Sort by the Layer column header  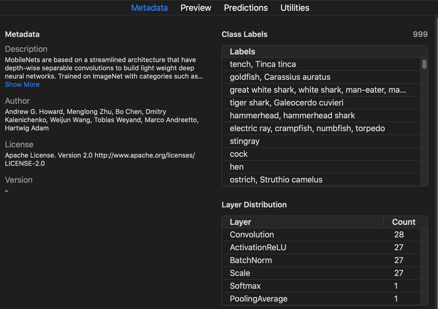(240, 222)
